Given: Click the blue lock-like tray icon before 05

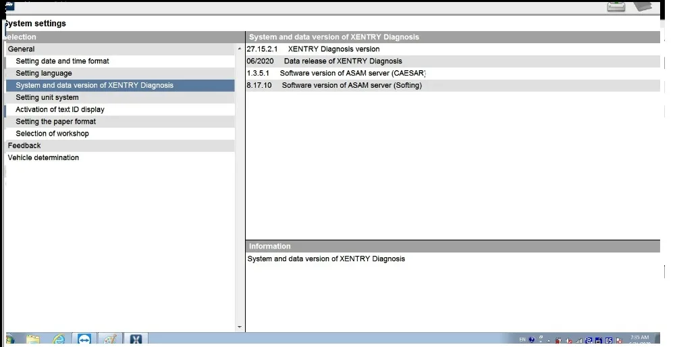Looking at the screenshot, I should [598, 340].
